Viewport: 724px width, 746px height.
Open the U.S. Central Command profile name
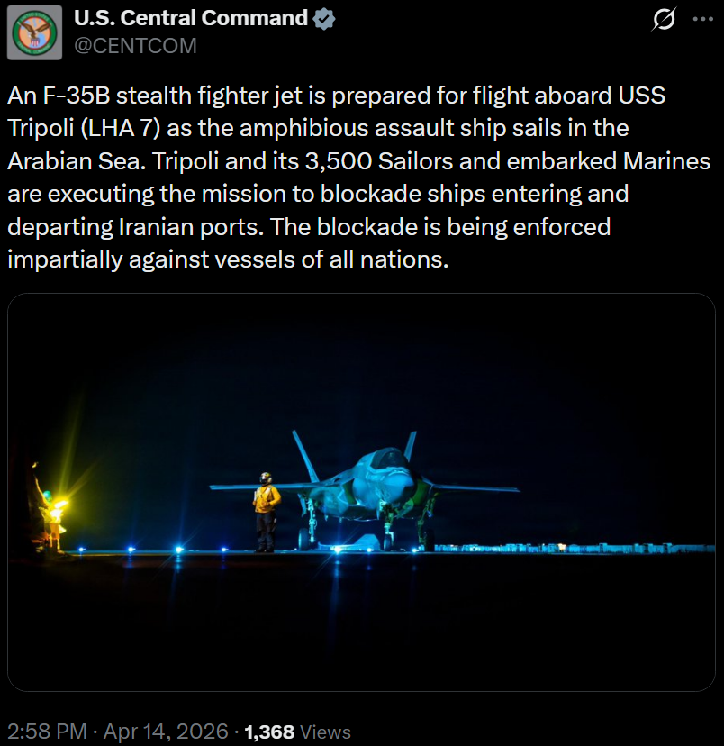point(191,18)
